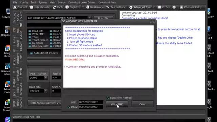Open the File menu
Viewport: 217px width, 122px height.
[15, 2]
